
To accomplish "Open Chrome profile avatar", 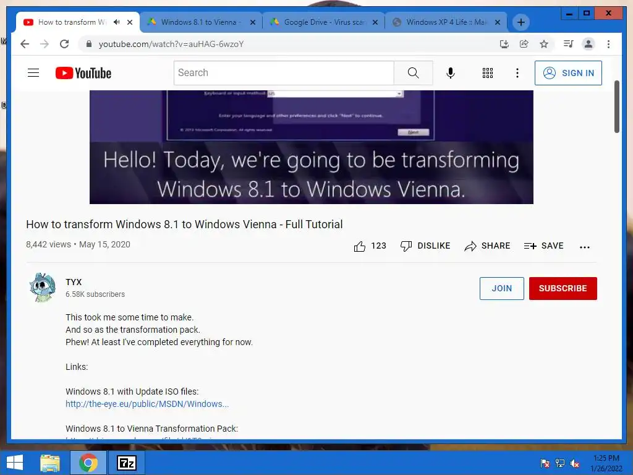I will 588,44.
